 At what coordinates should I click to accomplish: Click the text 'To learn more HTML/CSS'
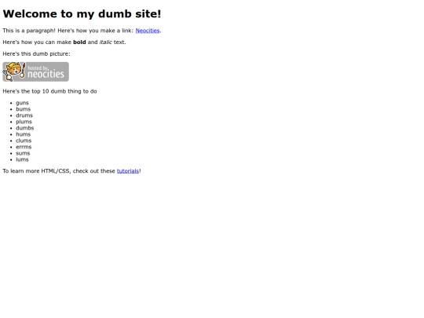click(36, 171)
